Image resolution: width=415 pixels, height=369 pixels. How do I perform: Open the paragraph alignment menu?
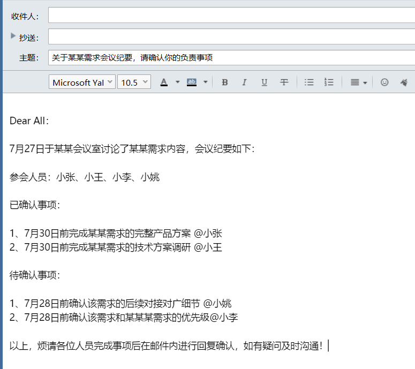pos(359,82)
